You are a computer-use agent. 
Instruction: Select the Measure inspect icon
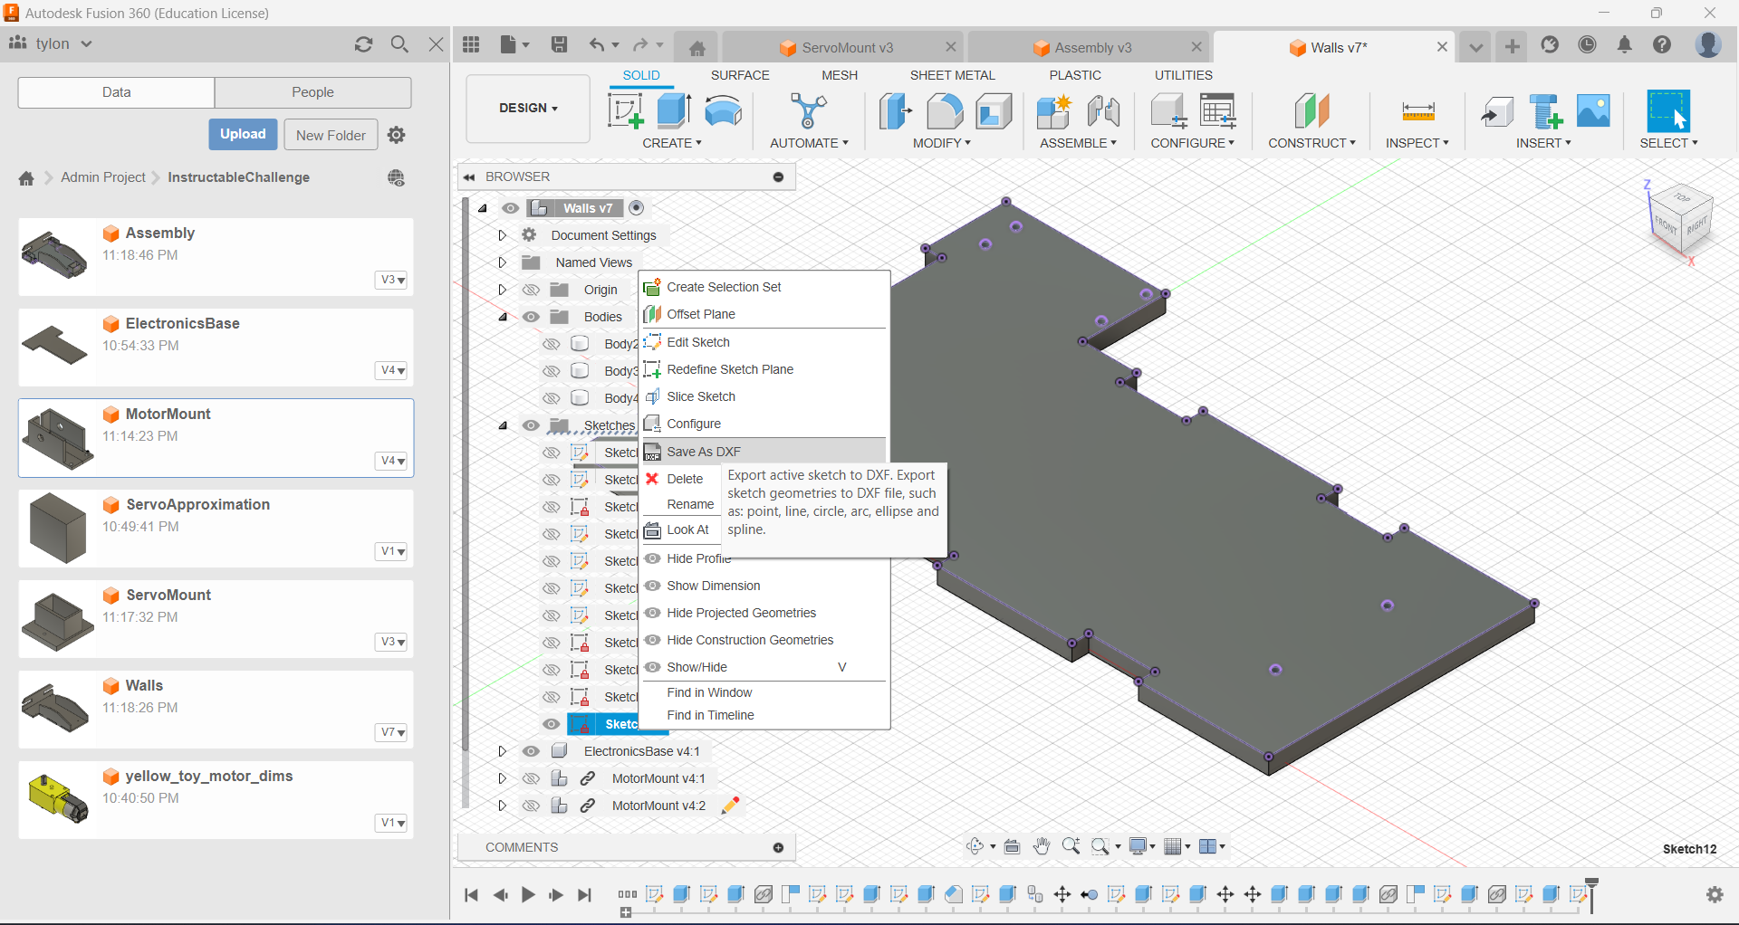click(x=1417, y=111)
